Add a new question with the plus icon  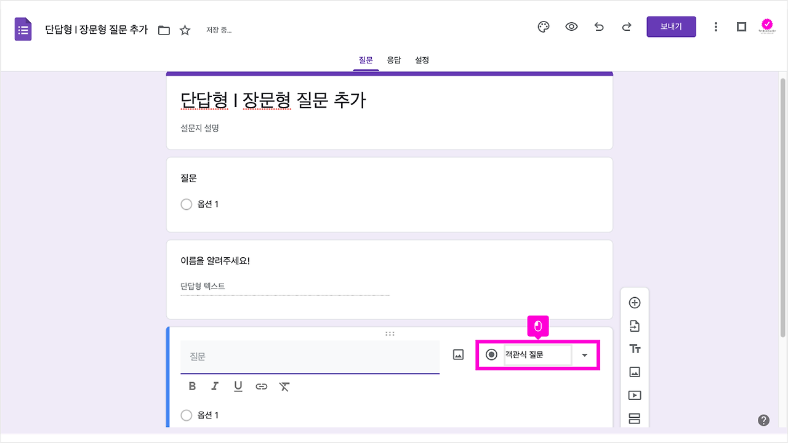click(x=635, y=302)
